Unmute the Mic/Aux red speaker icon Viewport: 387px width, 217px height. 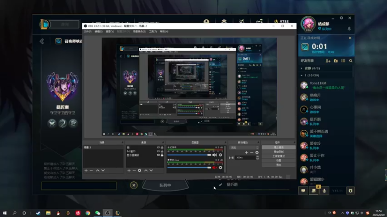click(214, 167)
